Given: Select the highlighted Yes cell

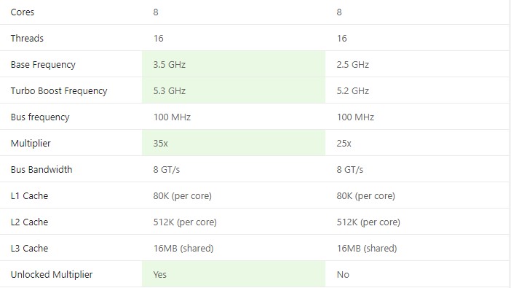Looking at the screenshot, I should pyautogui.click(x=234, y=274).
